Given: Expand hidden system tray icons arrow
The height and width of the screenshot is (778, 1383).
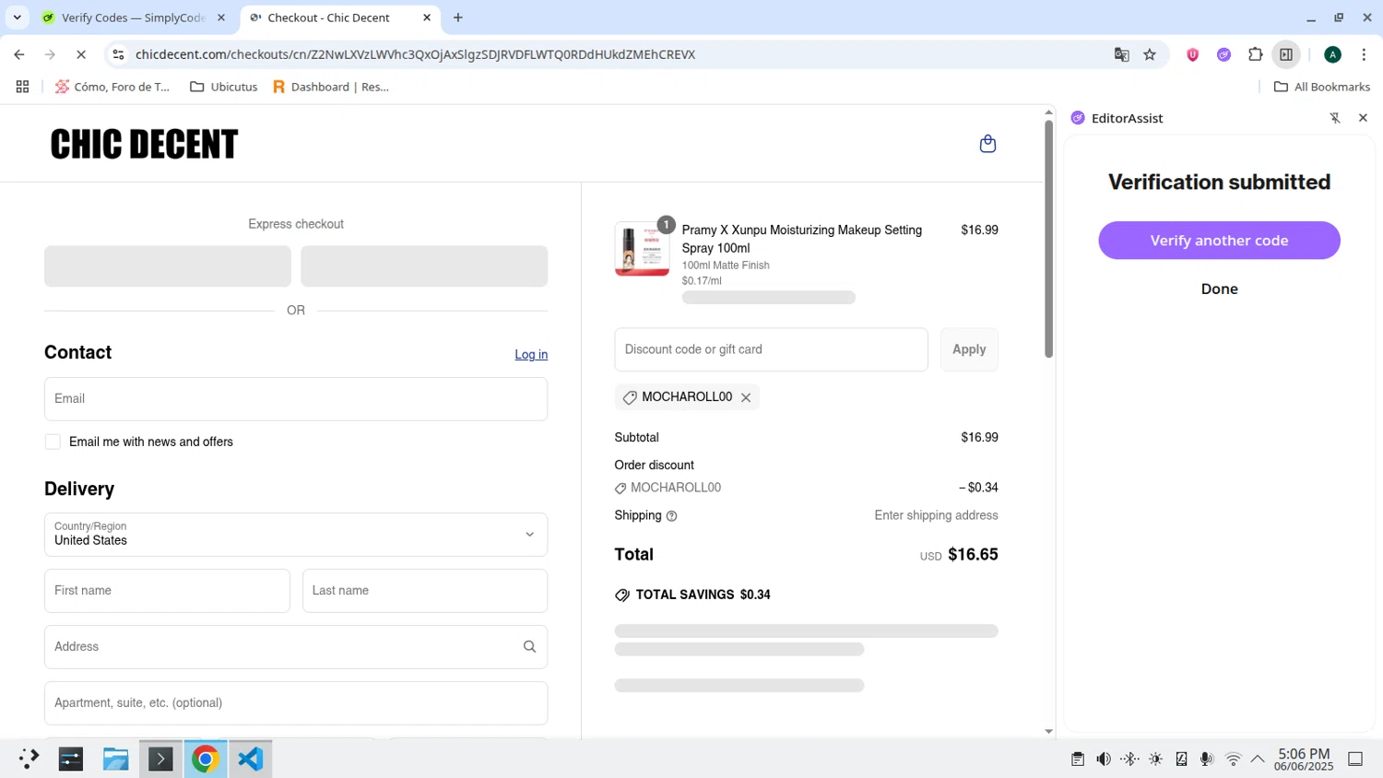Looking at the screenshot, I should coord(1258,760).
